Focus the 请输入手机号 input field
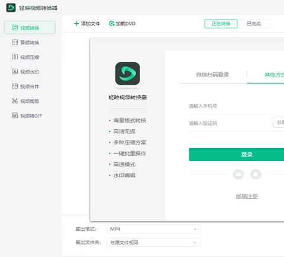Image resolution: width=284 pixels, height=257 pixels. click(x=237, y=106)
